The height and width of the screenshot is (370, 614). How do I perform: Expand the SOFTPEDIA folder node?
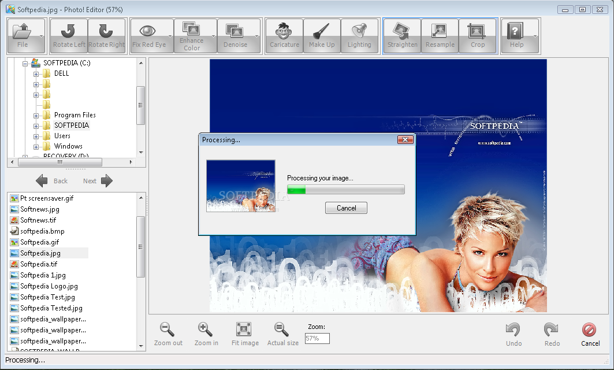[36, 126]
